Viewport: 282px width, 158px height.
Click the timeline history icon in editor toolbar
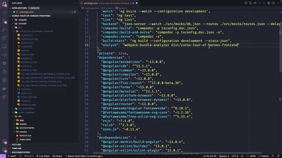[246, 3]
